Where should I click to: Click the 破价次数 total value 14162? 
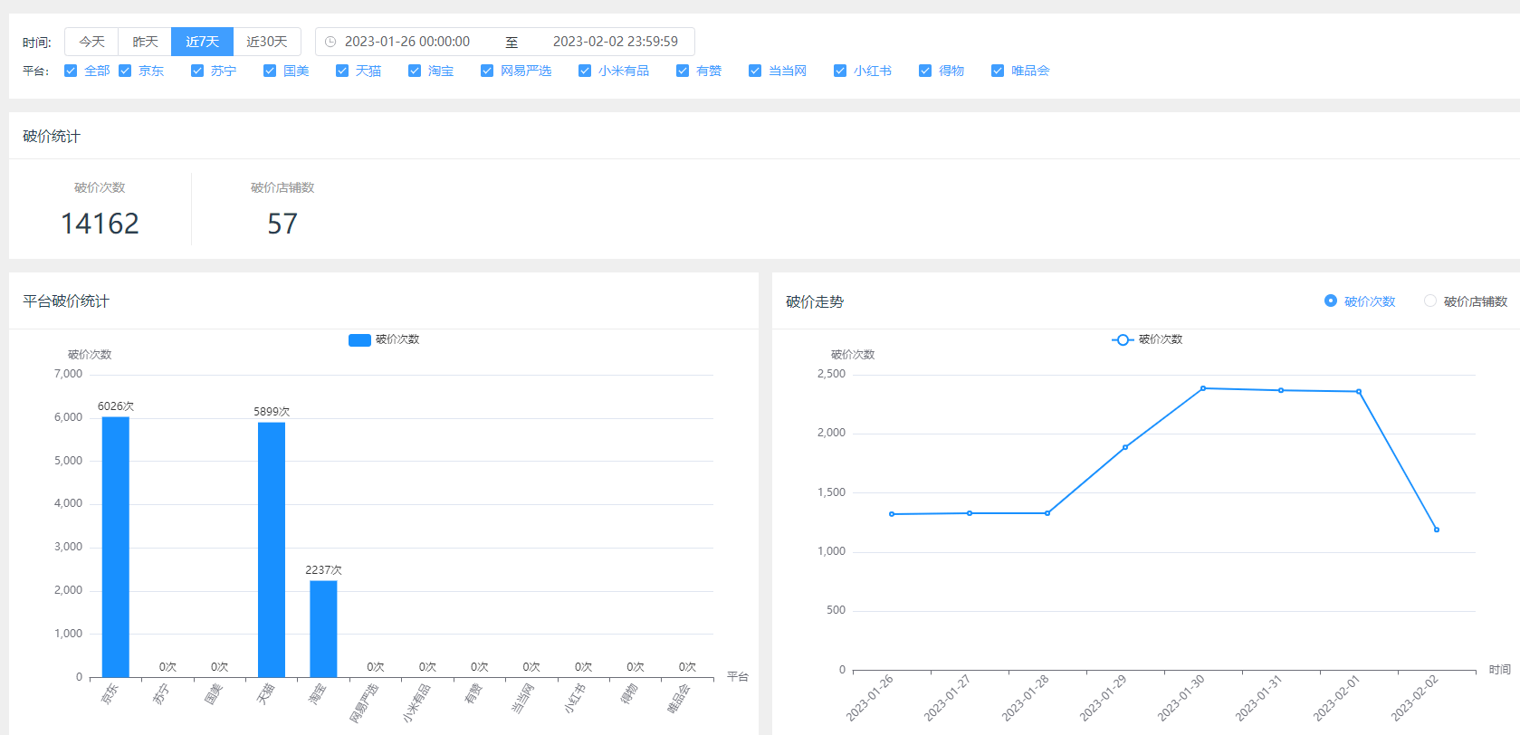[100, 224]
